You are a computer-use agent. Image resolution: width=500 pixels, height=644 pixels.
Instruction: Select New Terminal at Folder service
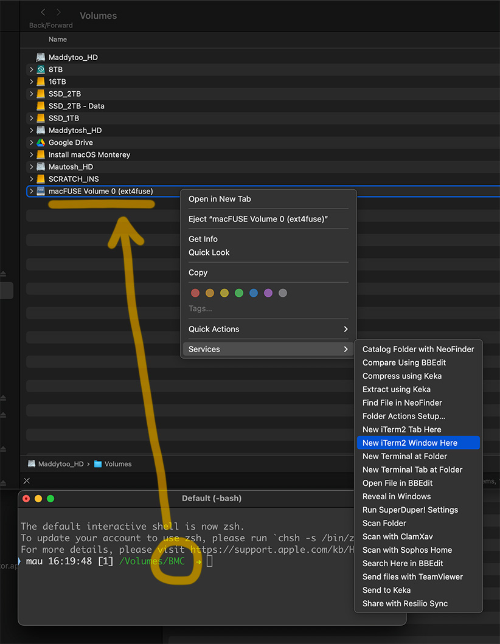click(418, 456)
